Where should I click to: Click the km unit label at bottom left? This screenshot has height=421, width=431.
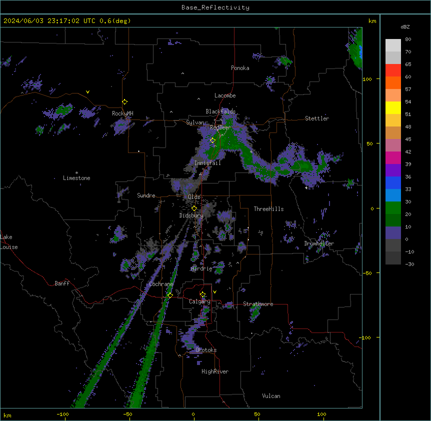click(x=7, y=415)
